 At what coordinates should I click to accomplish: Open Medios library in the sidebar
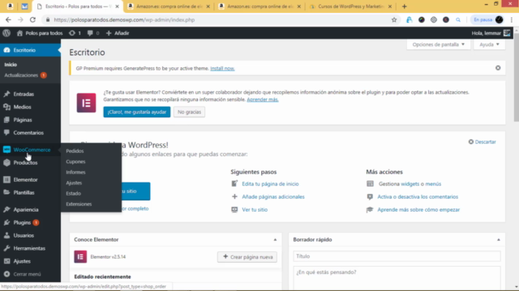point(22,107)
